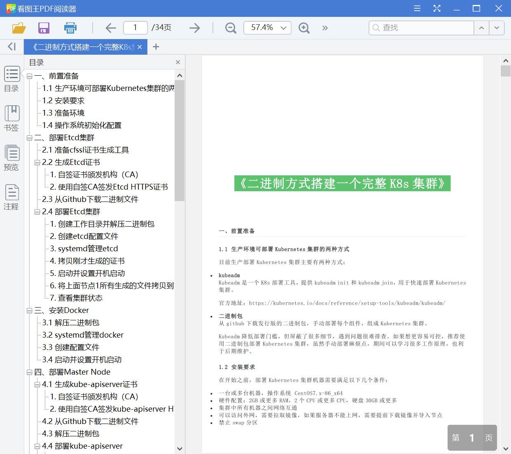Zoom out with the minus magnifier
Screen dimensions: 511x454
point(231,28)
